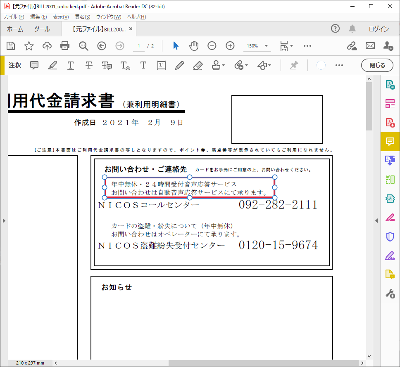Open the 表示 menu
This screenshot has width=400, height=367.
(61, 17)
